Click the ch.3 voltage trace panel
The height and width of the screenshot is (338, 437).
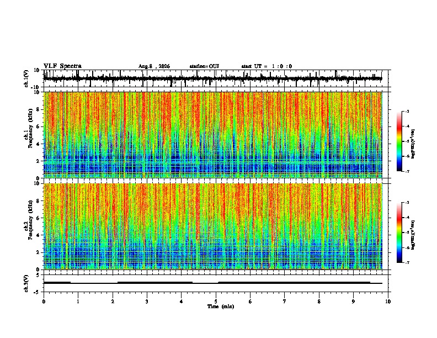pyautogui.click(x=212, y=283)
